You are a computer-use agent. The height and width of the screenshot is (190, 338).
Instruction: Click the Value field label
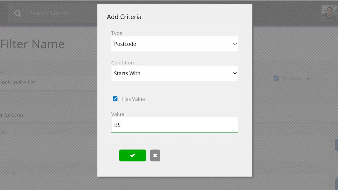click(118, 114)
